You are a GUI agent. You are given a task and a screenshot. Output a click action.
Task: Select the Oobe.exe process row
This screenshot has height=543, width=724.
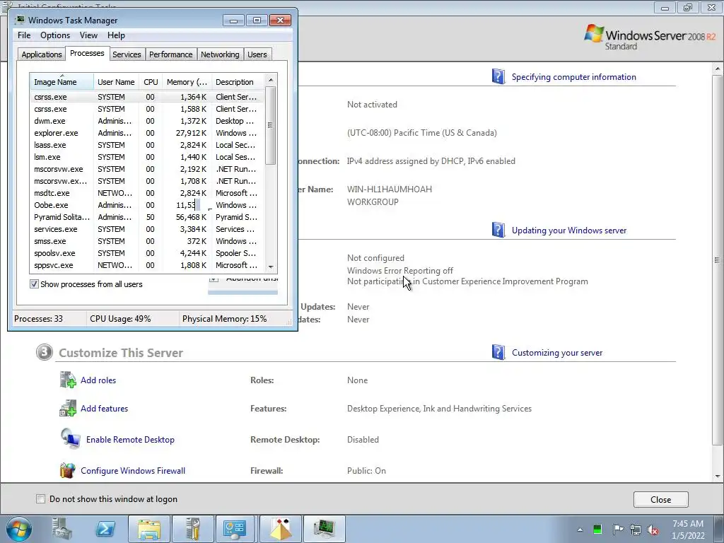[x=147, y=205]
